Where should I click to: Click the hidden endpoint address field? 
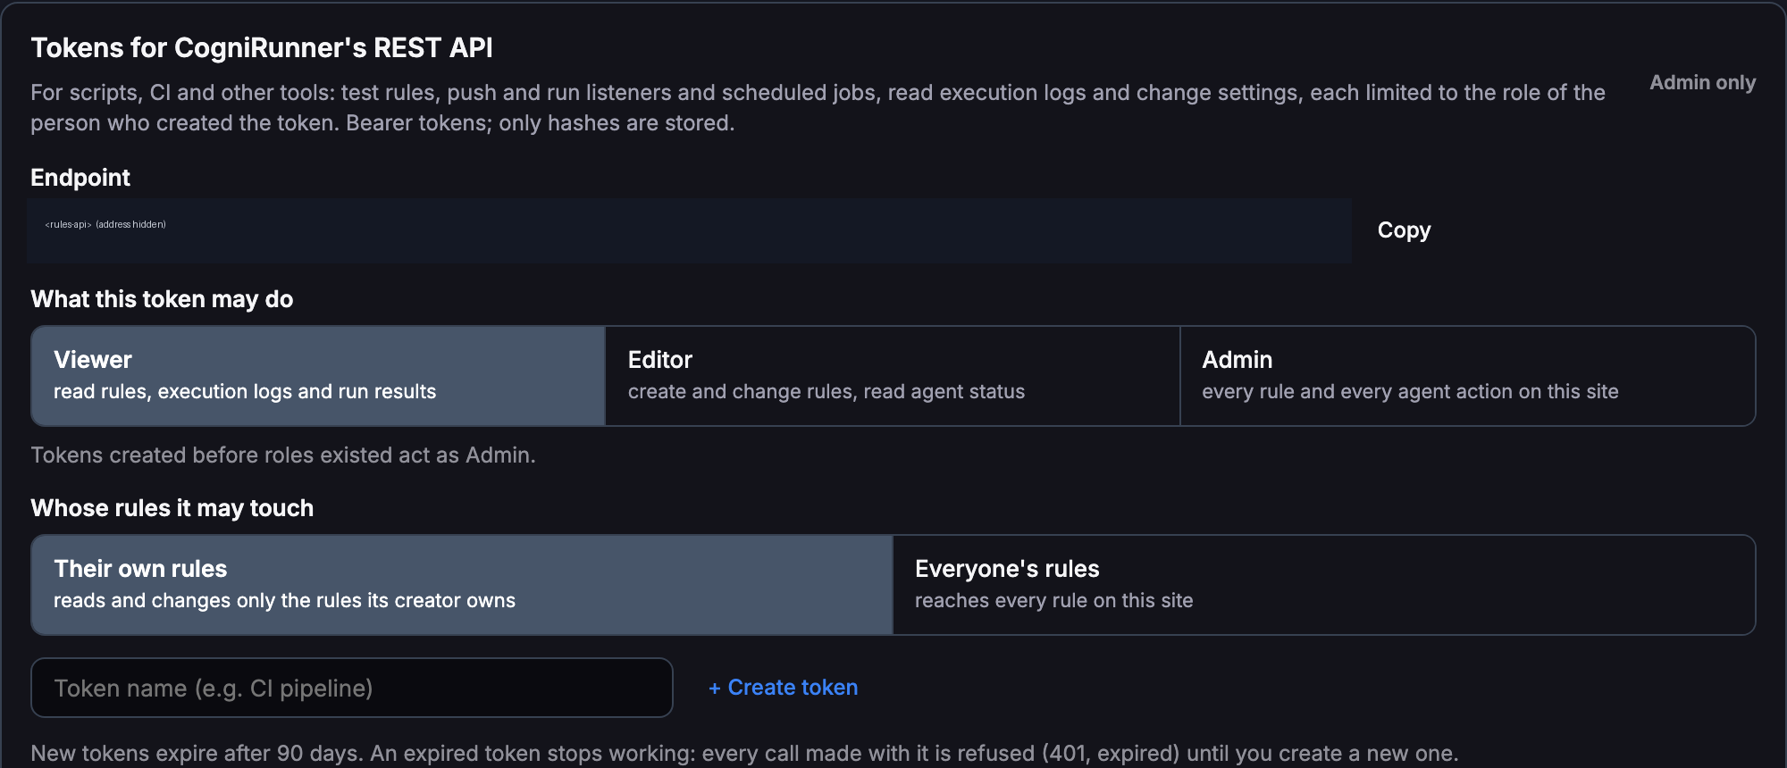[689, 230]
